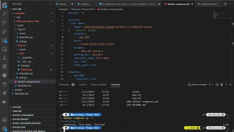Click the container_name flet-demo line
Image resolution: width=234 pixels, height=132 pixels.
91,58
